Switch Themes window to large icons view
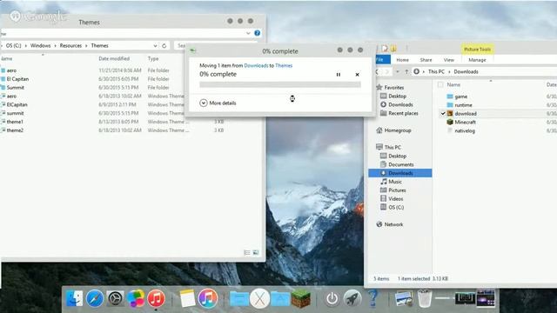This screenshot has width=557, height=313. (255, 252)
